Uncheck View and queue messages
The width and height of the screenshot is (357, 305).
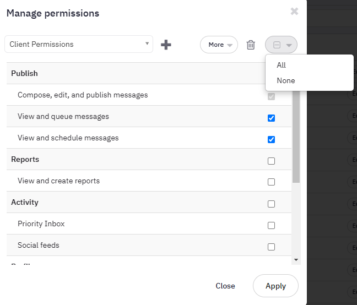271,118
